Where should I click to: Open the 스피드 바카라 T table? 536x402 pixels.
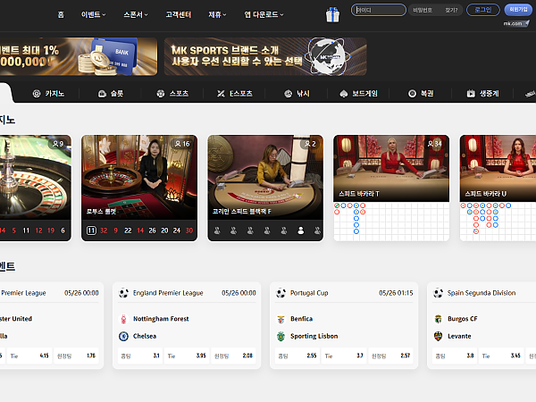391,188
